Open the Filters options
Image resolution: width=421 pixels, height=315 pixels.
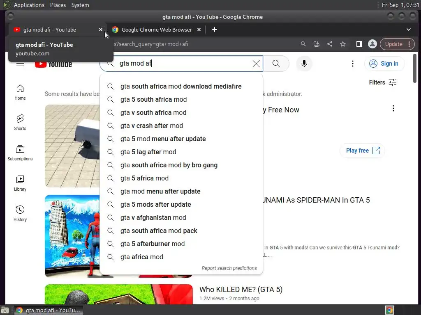click(383, 82)
